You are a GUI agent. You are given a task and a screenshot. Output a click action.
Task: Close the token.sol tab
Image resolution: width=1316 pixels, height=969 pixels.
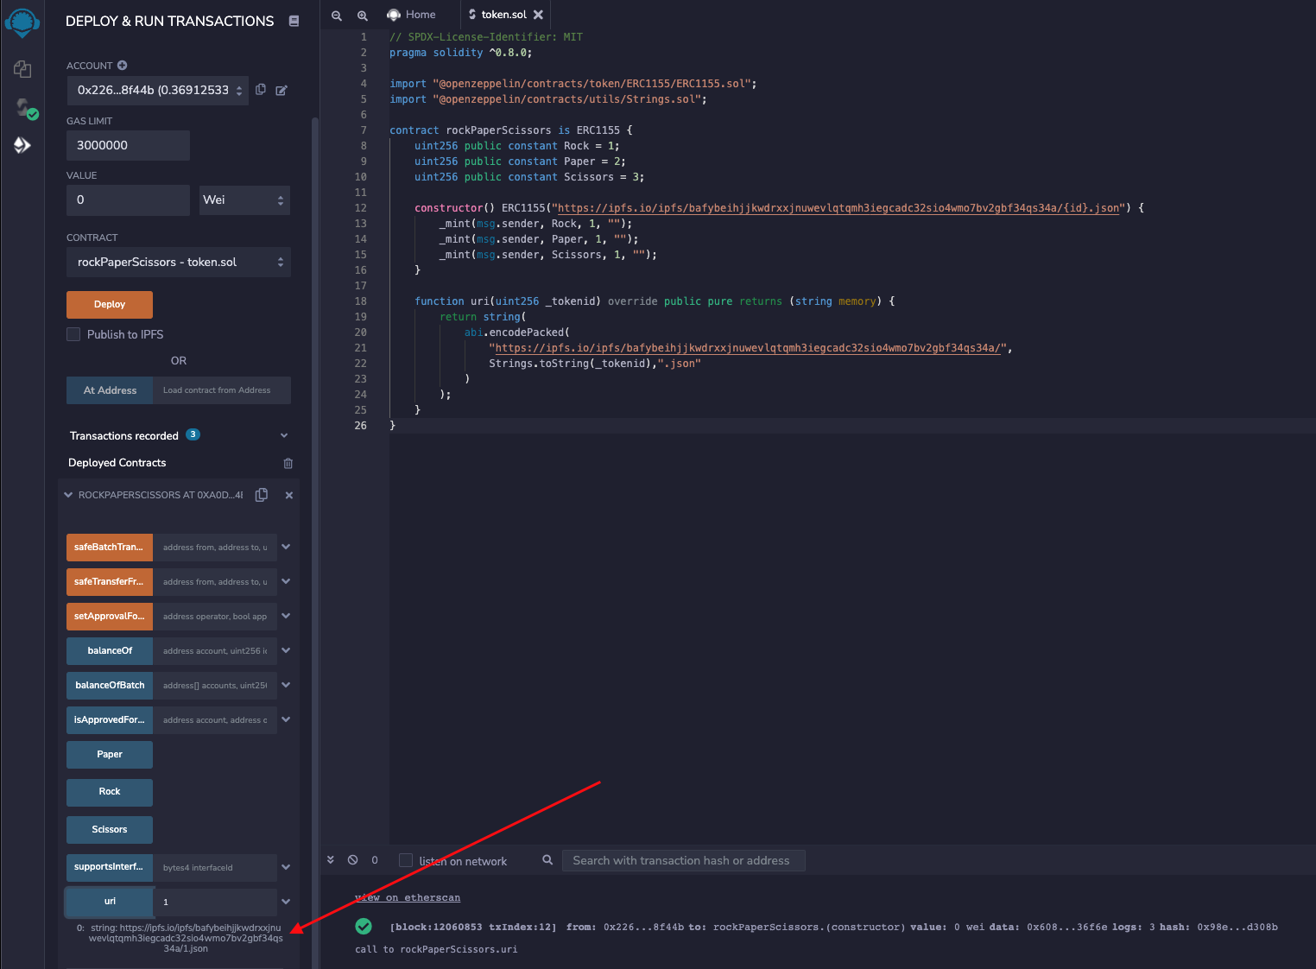(539, 15)
